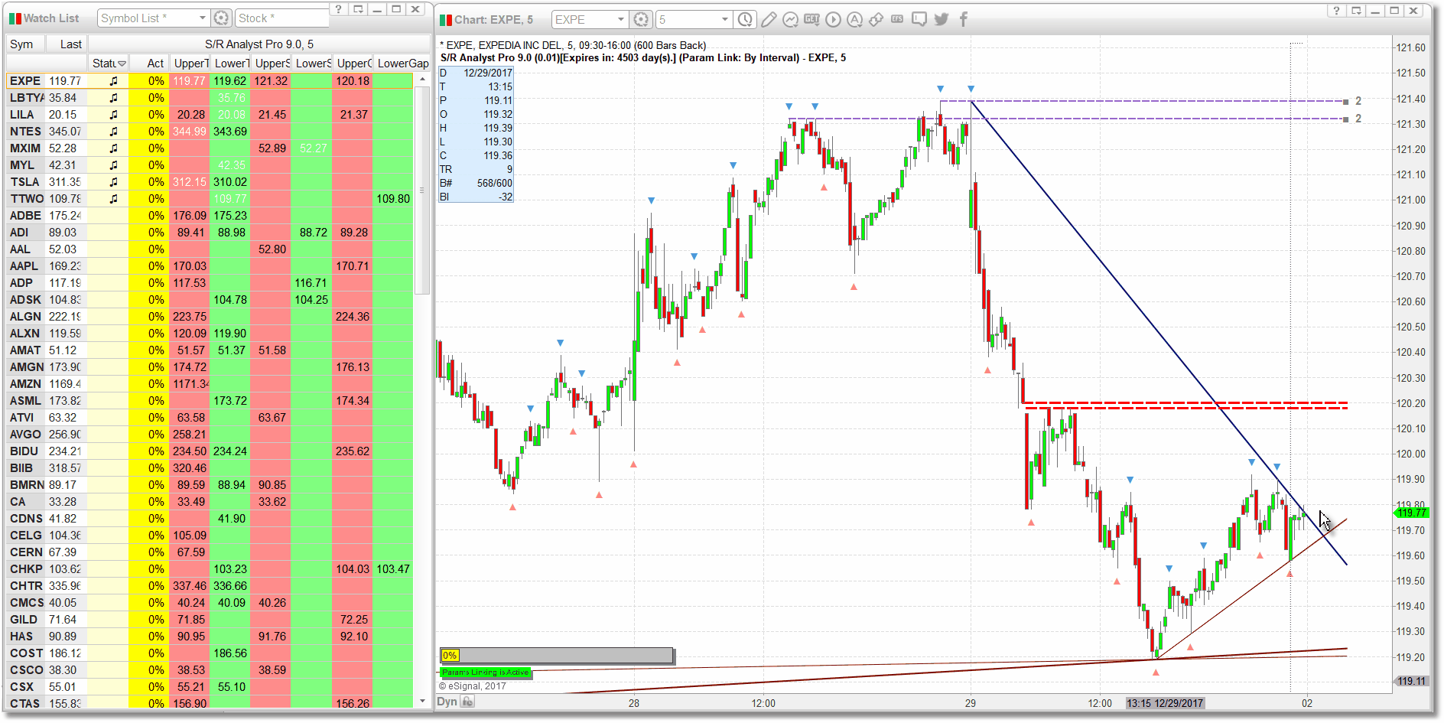
Task: Click the chart window pop-out icon
Action: [x=1355, y=10]
